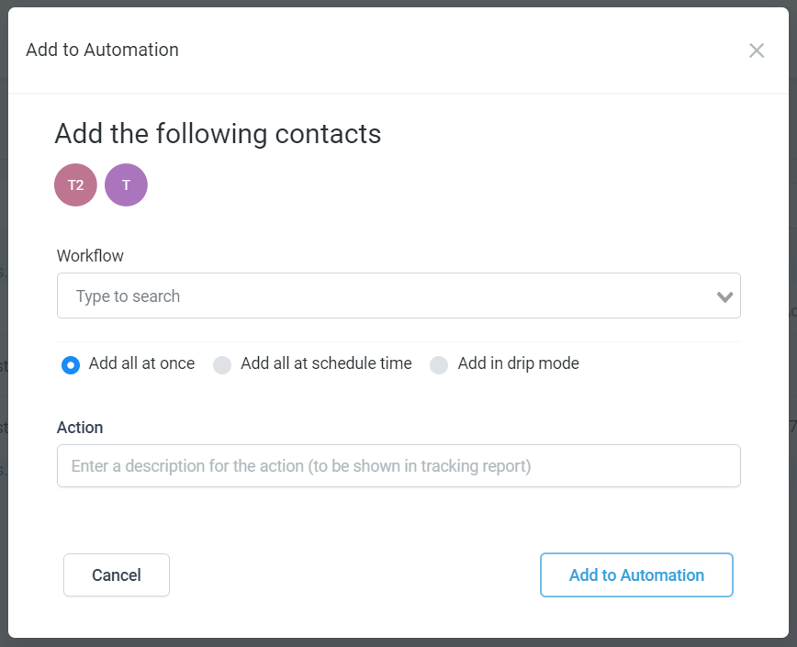Image resolution: width=797 pixels, height=647 pixels.
Task: Click the purple T contact avatar
Action: click(x=126, y=184)
